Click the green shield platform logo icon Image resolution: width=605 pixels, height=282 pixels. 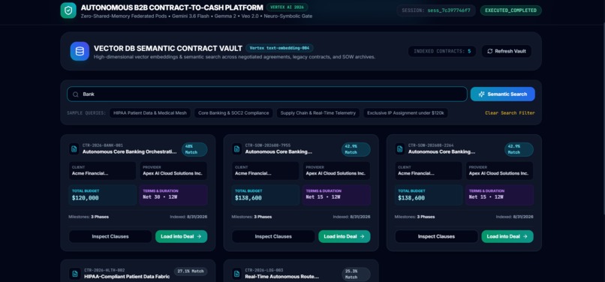coord(68,10)
